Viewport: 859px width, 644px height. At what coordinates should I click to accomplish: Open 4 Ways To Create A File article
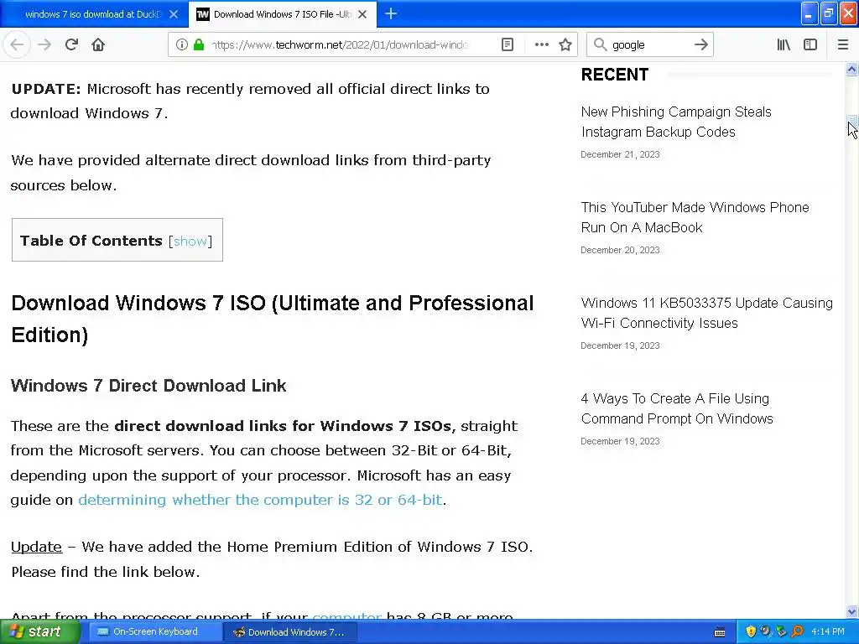677,408
